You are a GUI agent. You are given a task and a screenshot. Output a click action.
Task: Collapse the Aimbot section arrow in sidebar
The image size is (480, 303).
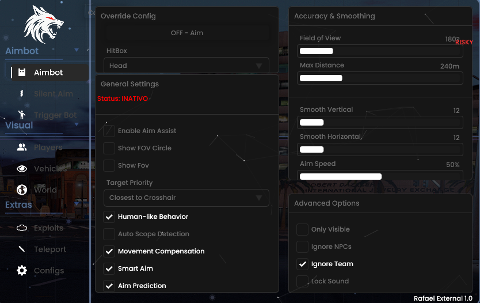click(x=77, y=51)
